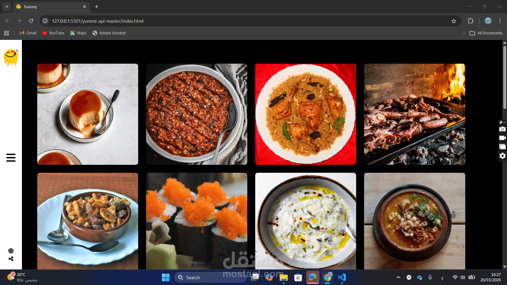Switch to Google Chrome in taskbar
Screen dimensions: 507x285
tap(327, 277)
